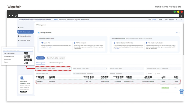The width and height of the screenshot is (188, 105).
Task: Focus the browser address bar
Action: [x=98, y=16]
